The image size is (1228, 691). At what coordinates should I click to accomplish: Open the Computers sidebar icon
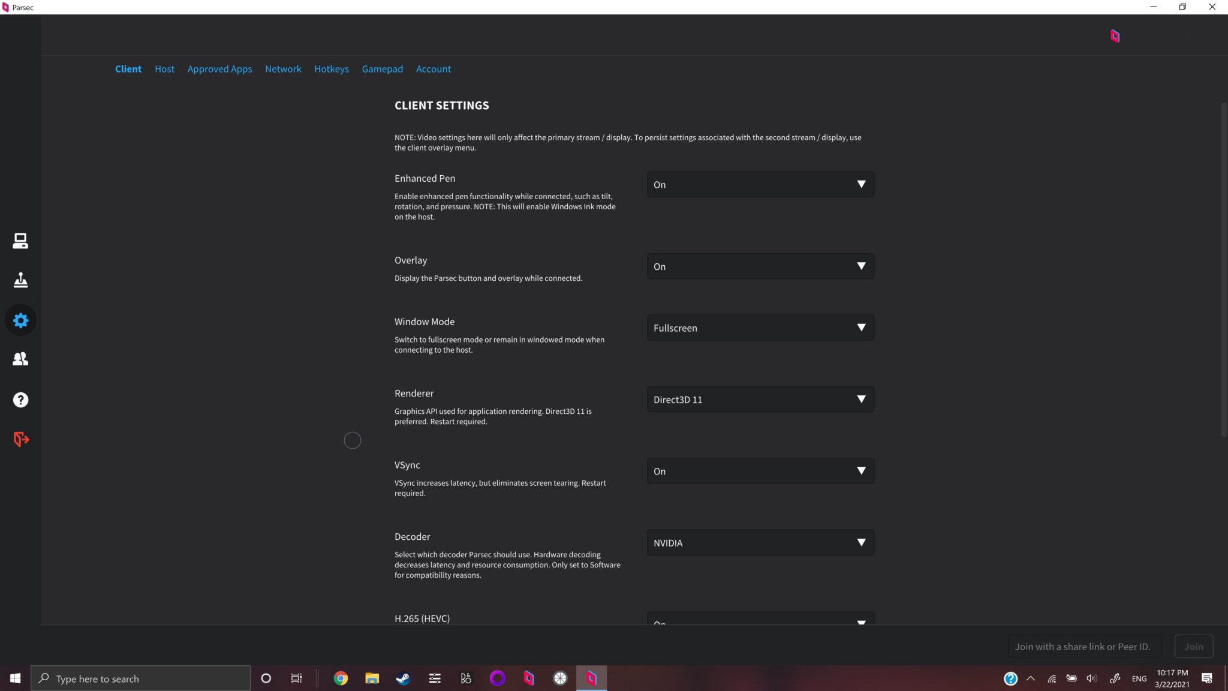coord(20,241)
